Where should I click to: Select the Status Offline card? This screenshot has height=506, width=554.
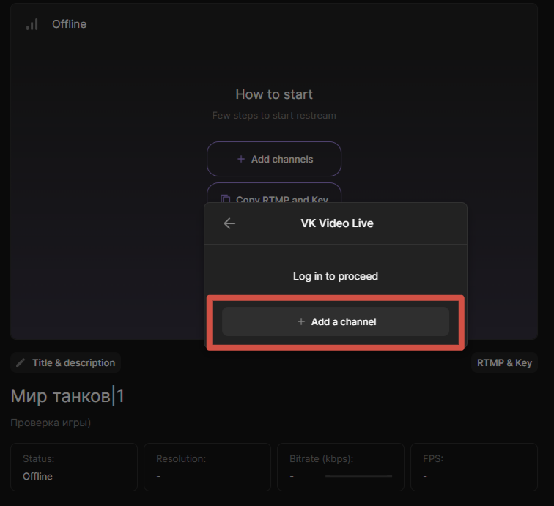tap(74, 467)
